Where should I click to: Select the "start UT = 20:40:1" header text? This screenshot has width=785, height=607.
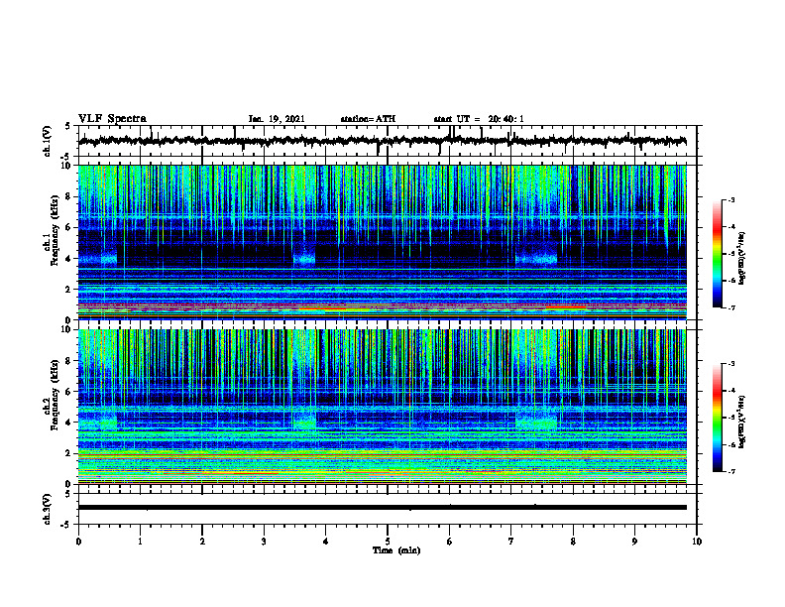[479, 119]
